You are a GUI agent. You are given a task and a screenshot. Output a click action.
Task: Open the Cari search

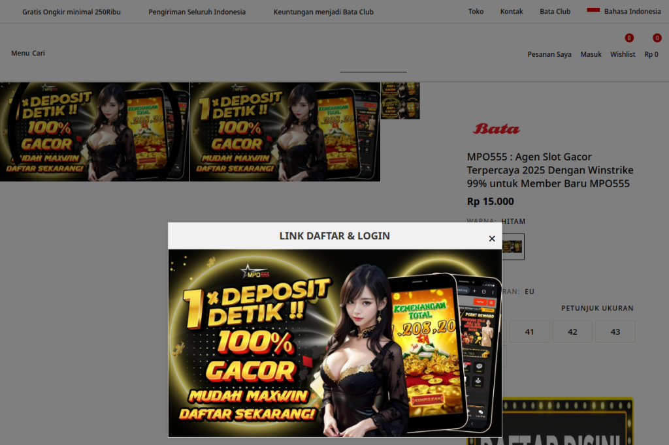point(39,54)
